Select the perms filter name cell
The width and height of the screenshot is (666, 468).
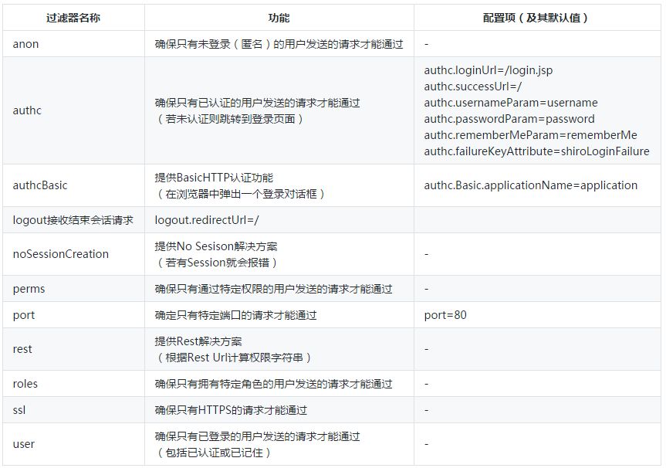click(73, 289)
